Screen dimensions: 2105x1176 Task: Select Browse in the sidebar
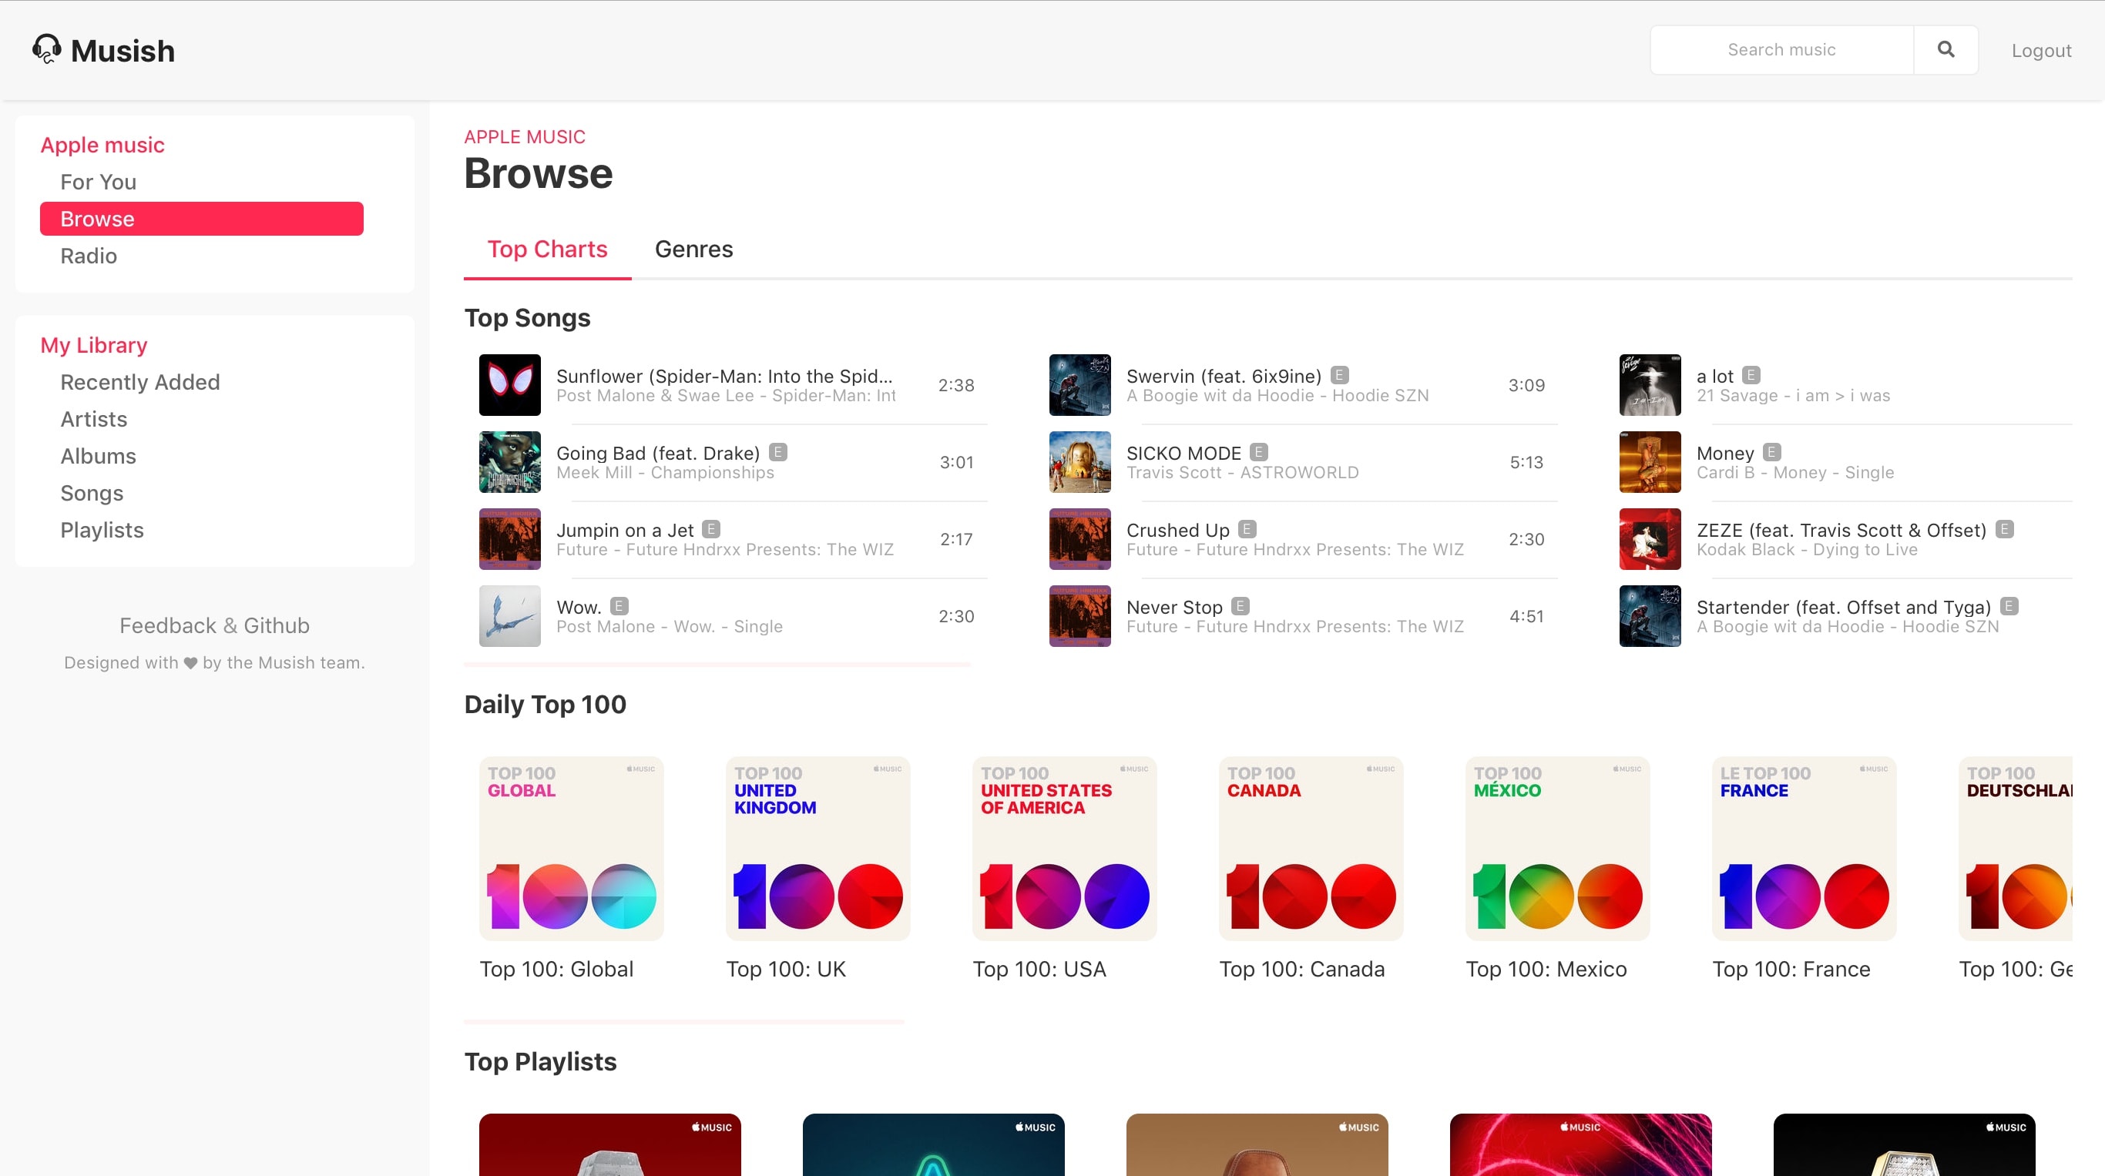(x=202, y=219)
